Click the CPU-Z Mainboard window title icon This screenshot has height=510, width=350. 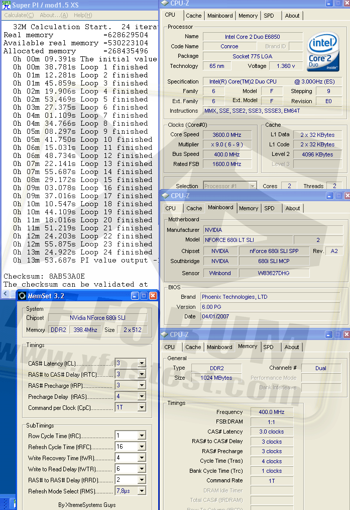(x=165, y=196)
